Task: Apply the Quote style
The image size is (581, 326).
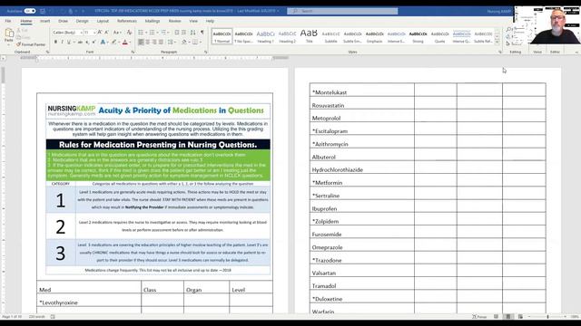Action: click(x=439, y=36)
